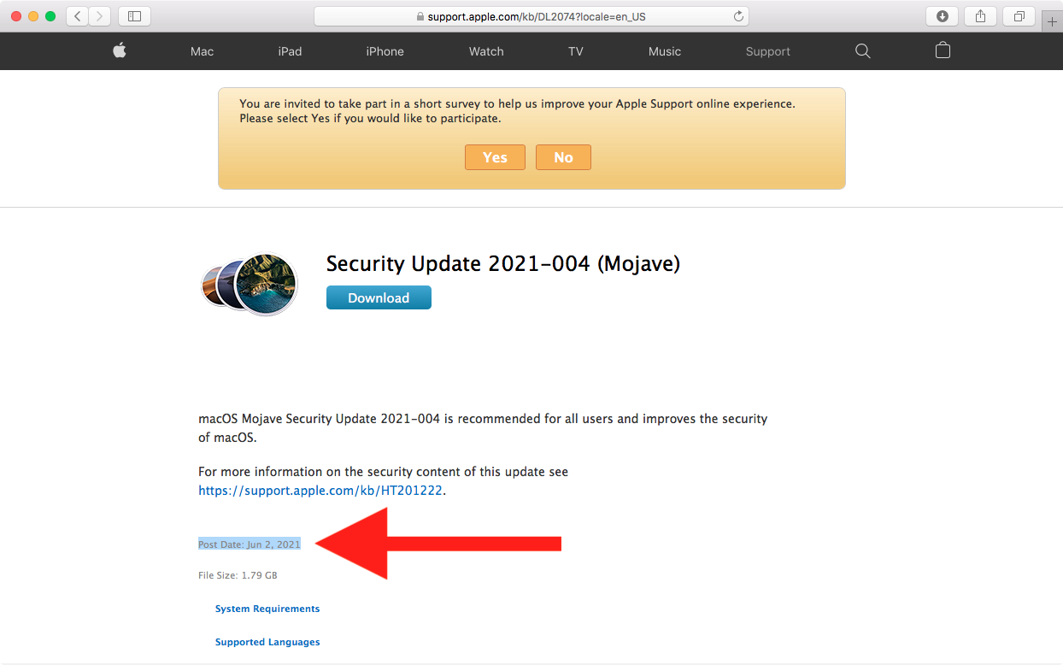Expand the System Requirements section
The width and height of the screenshot is (1063, 665).
pyautogui.click(x=267, y=609)
